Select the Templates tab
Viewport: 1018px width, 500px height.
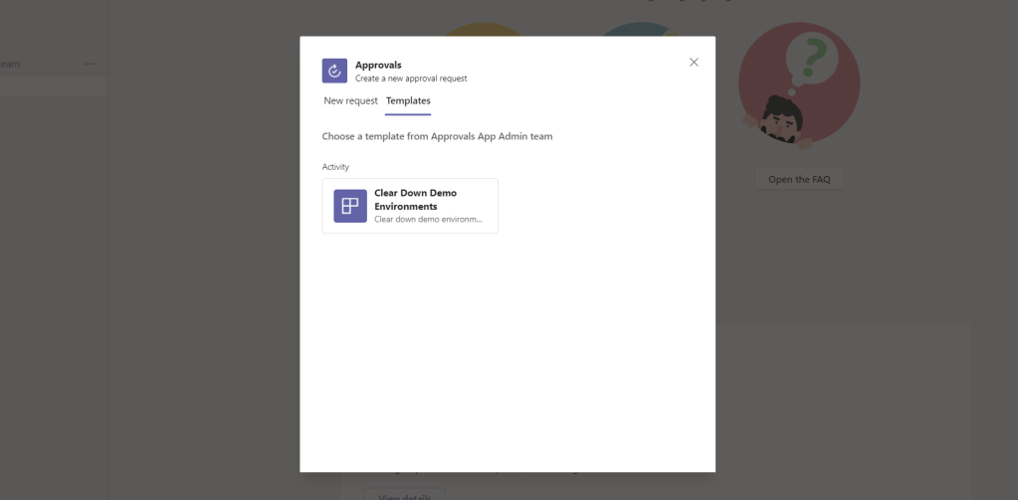coord(408,100)
